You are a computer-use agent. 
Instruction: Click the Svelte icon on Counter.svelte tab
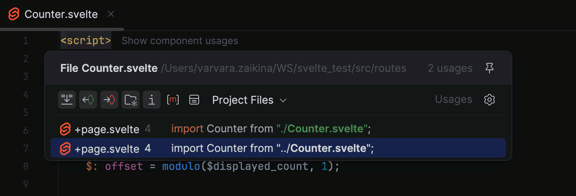tap(14, 14)
